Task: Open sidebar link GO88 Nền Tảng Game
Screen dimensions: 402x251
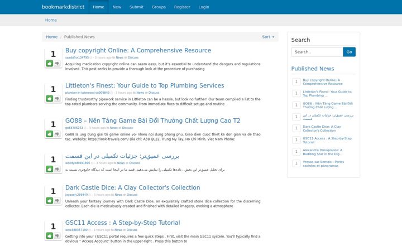Action: [328, 105]
